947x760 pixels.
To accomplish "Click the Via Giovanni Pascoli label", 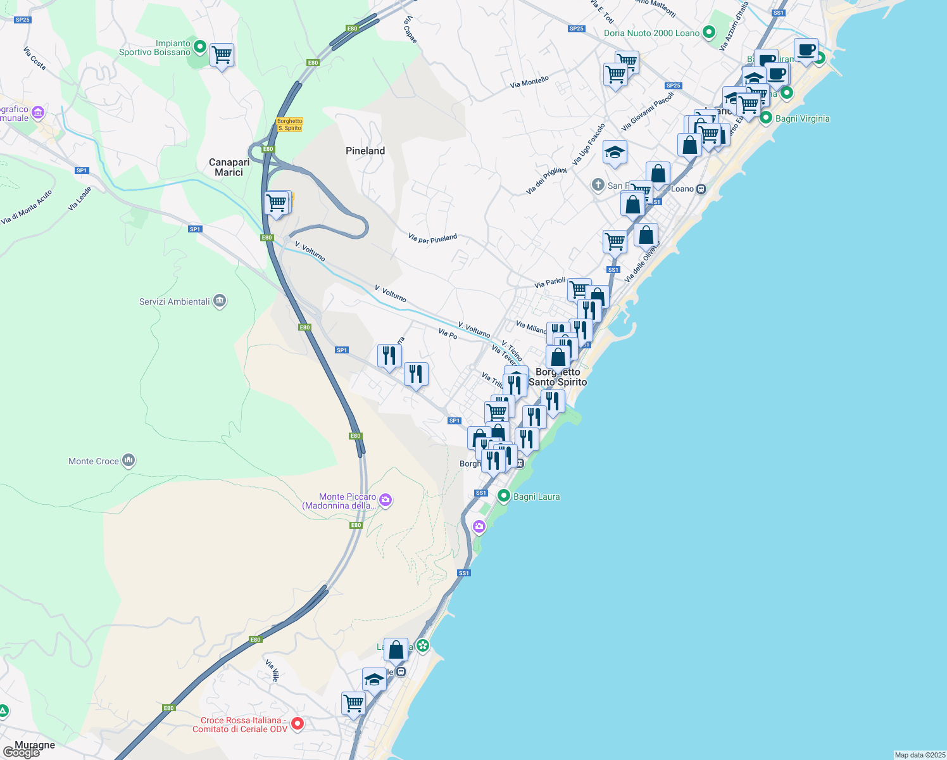I will [x=648, y=111].
